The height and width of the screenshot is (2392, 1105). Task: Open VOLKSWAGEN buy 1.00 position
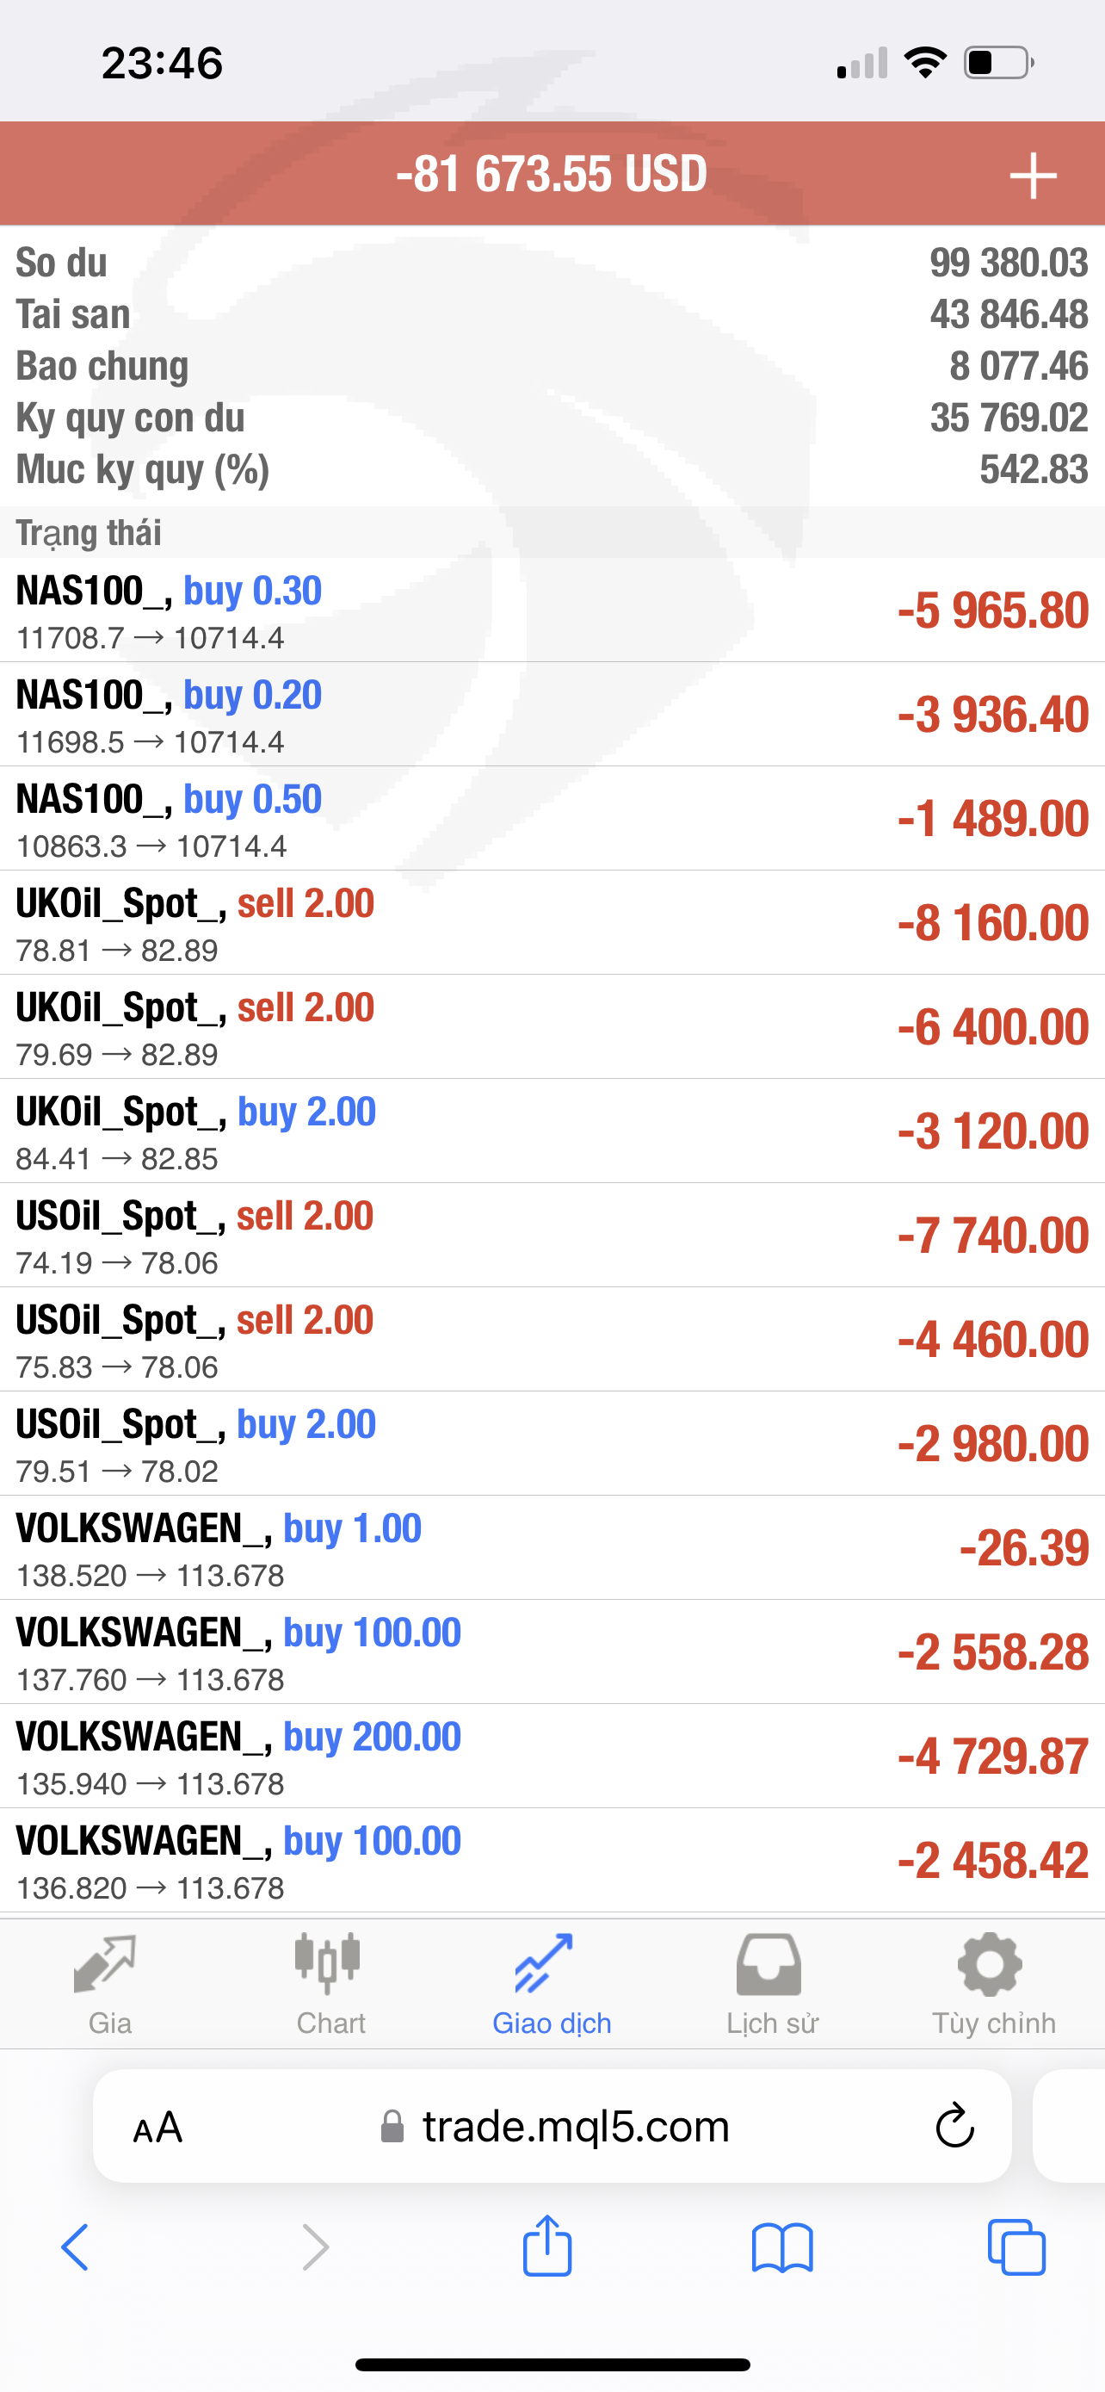click(552, 1548)
